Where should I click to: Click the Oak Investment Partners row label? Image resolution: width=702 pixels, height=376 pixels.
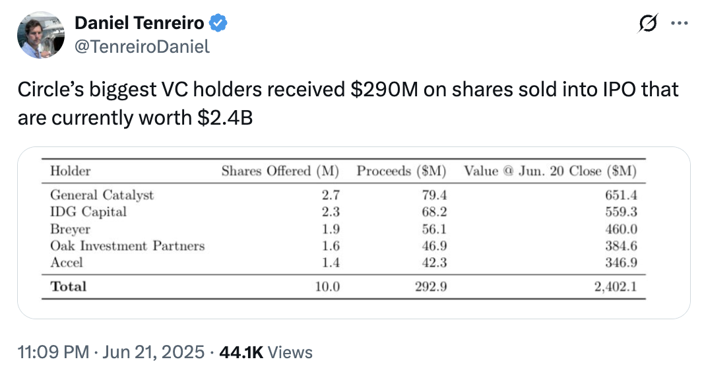point(127,246)
